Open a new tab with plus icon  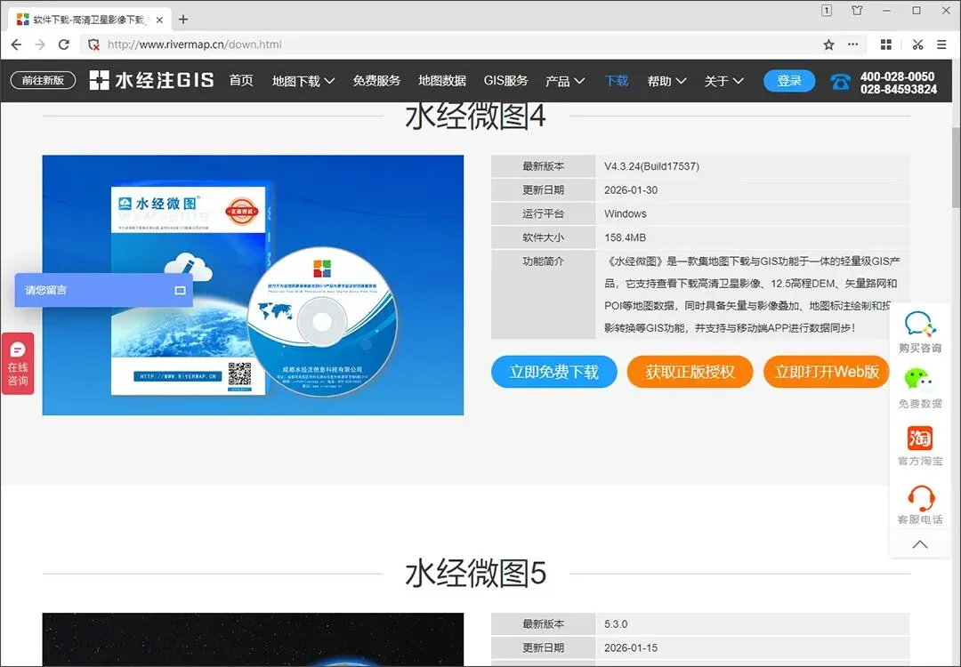pos(182,20)
